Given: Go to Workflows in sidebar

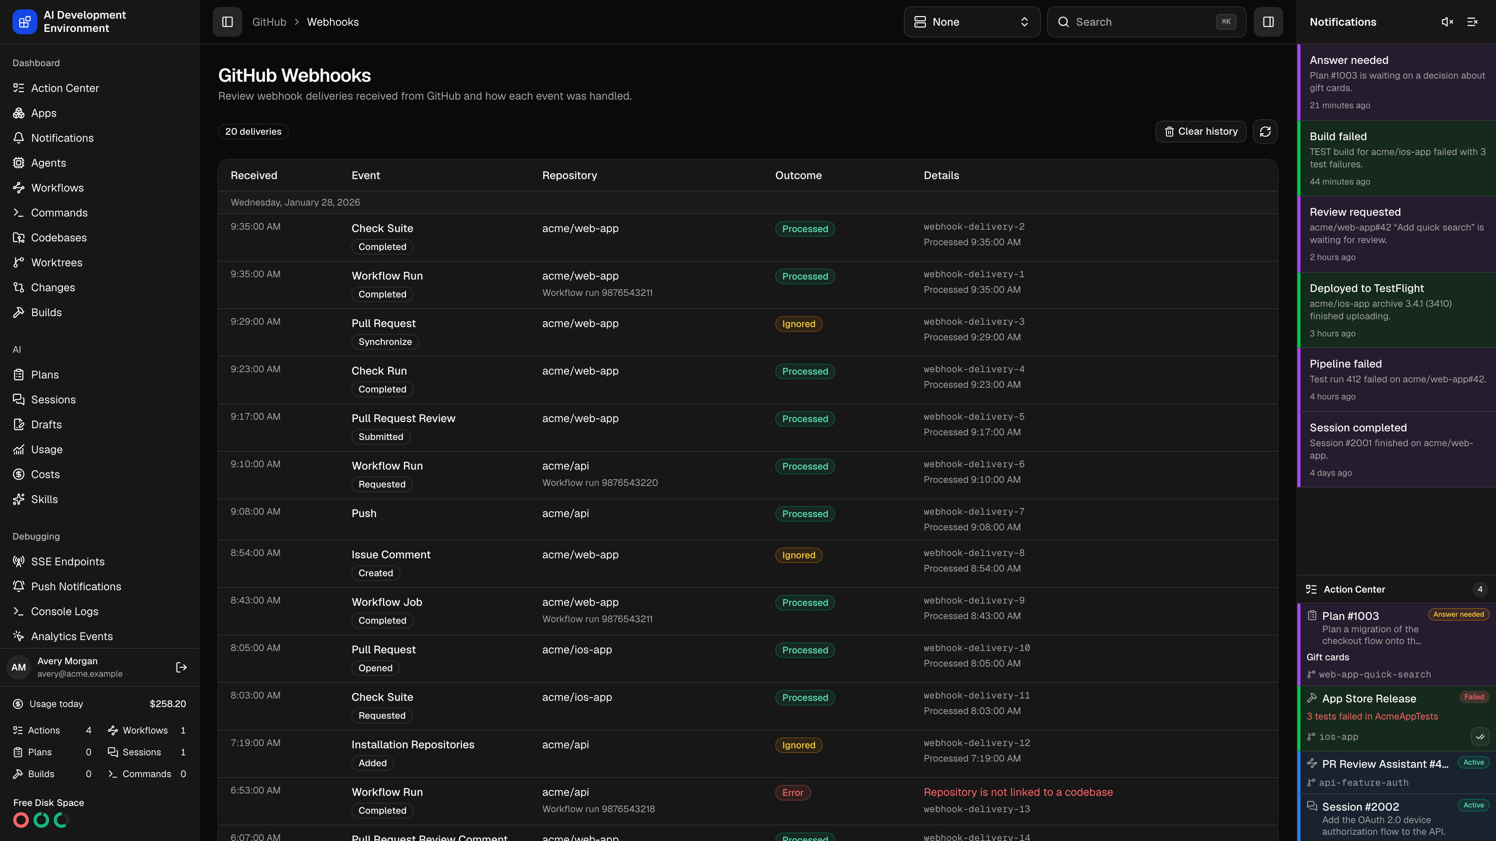Looking at the screenshot, I should click(x=99, y=188).
